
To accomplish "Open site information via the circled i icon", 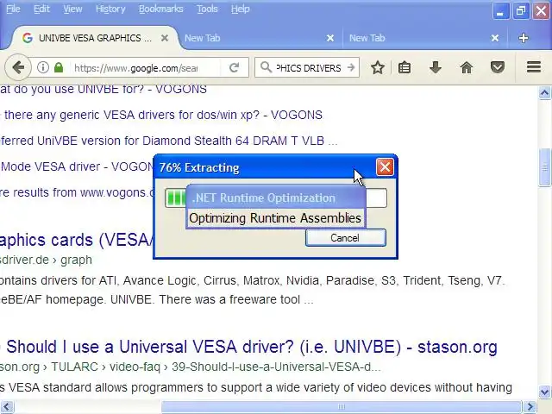I will click(x=43, y=67).
